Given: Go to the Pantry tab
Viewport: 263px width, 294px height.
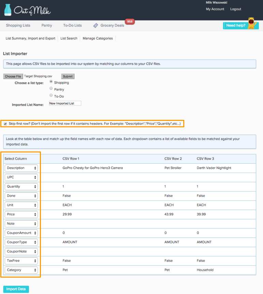Looking at the screenshot, I should [x=47, y=25].
